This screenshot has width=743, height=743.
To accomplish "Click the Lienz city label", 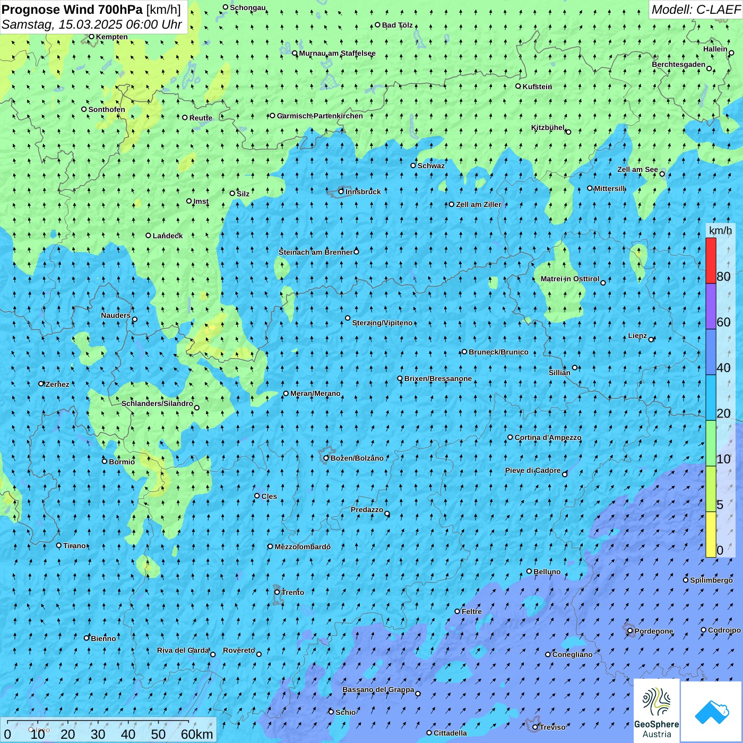I will tap(637, 335).
